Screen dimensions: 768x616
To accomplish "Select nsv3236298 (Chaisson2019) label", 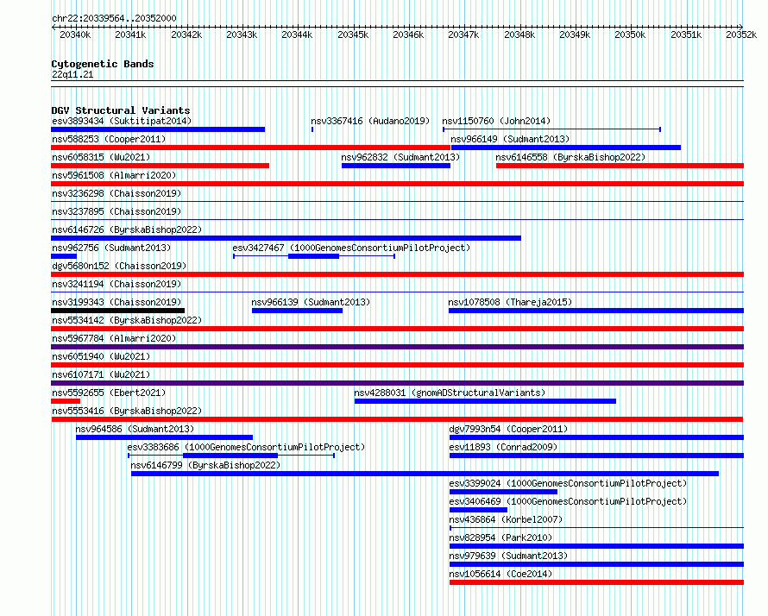I will point(116,193).
